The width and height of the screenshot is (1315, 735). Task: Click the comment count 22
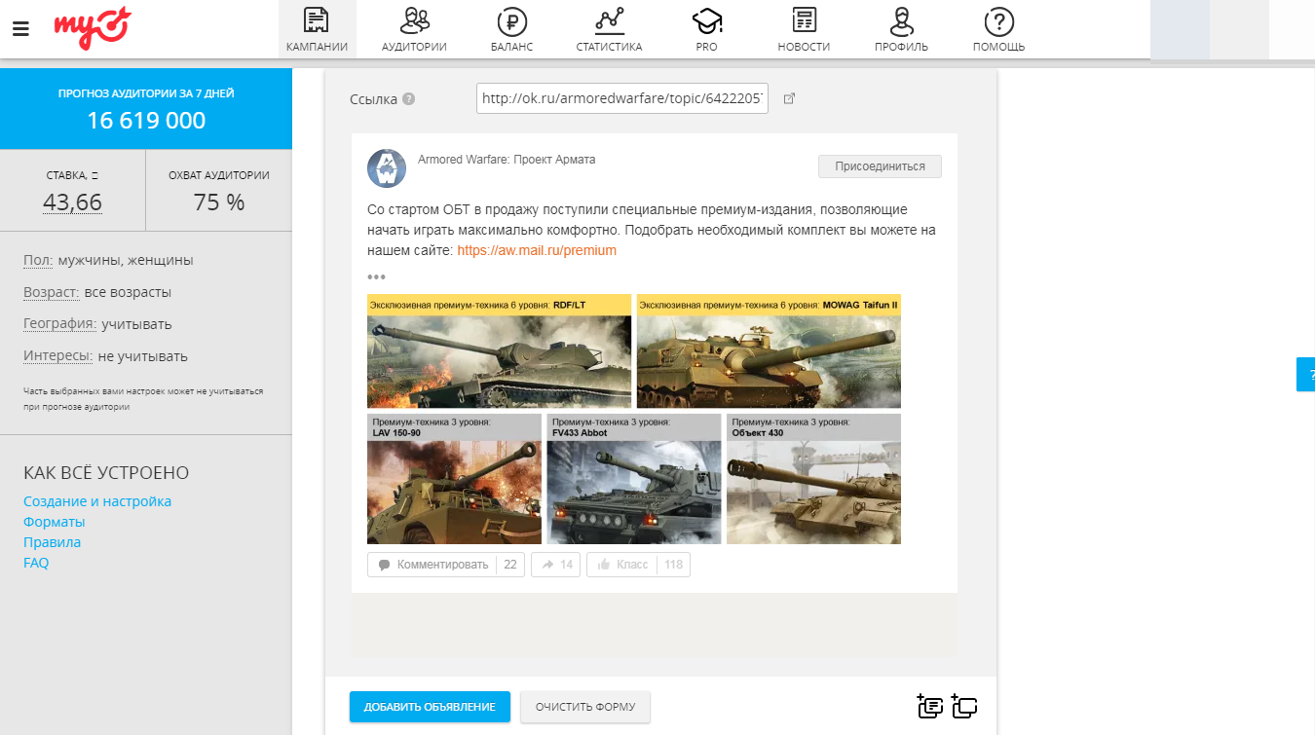[x=510, y=565]
